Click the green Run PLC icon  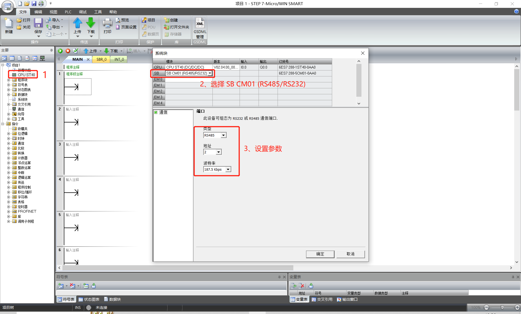point(60,51)
